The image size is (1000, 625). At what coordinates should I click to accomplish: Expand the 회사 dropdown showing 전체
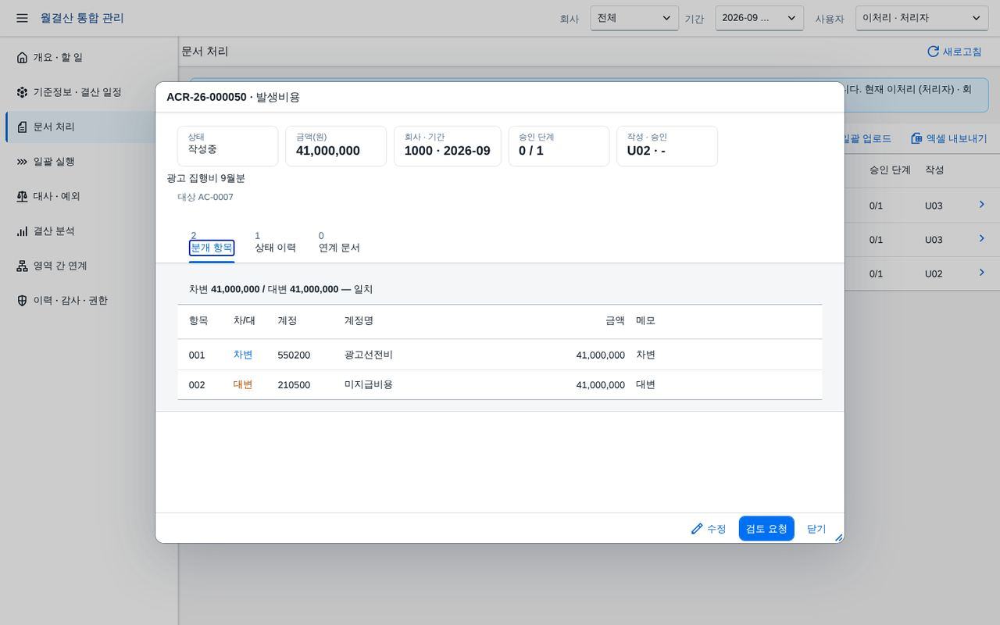click(634, 18)
